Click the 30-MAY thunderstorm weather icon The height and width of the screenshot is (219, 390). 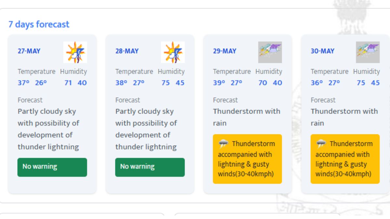[368, 52]
